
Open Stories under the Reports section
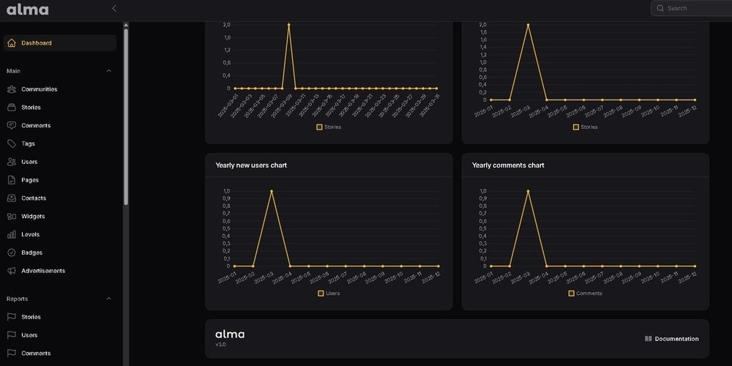(31, 317)
